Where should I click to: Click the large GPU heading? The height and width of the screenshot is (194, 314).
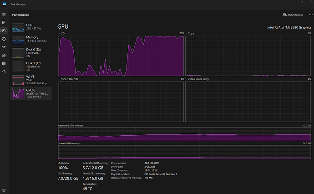63,27
